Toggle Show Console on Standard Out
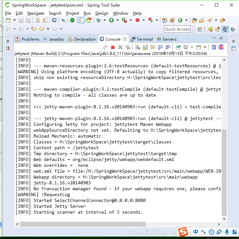 coord(160,47)
